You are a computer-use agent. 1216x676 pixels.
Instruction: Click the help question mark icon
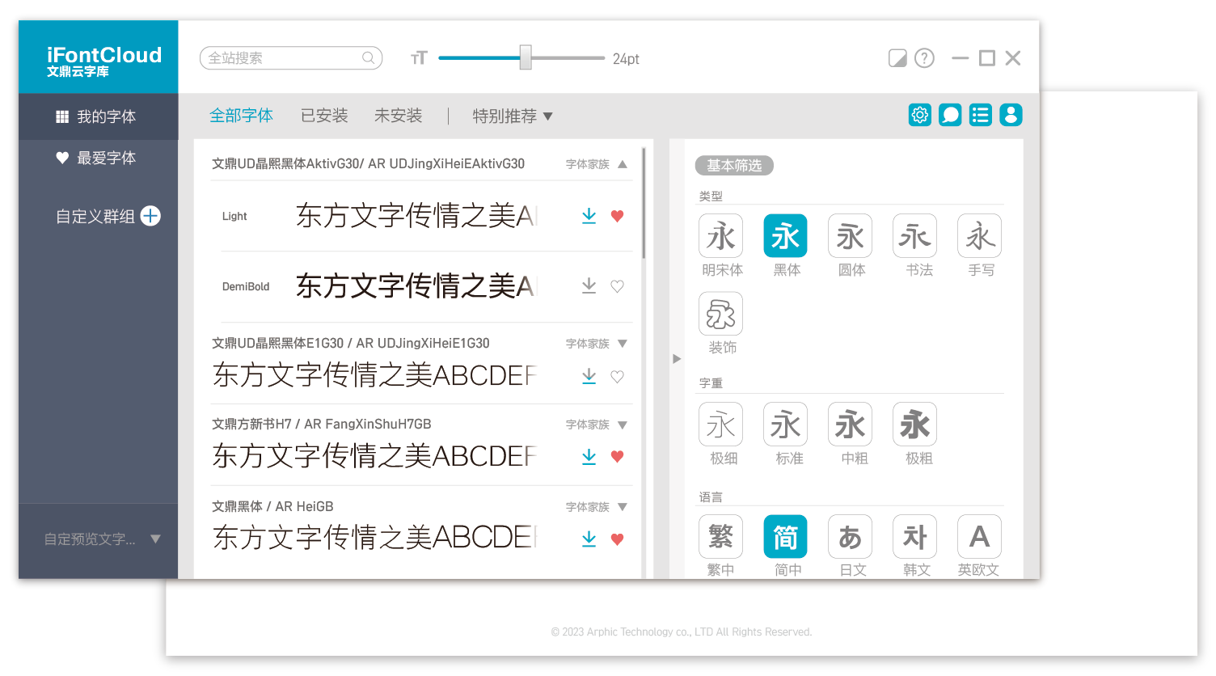924,58
